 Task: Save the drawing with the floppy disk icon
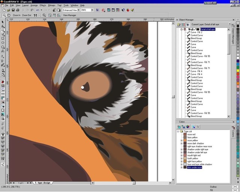(x=13, y=10)
